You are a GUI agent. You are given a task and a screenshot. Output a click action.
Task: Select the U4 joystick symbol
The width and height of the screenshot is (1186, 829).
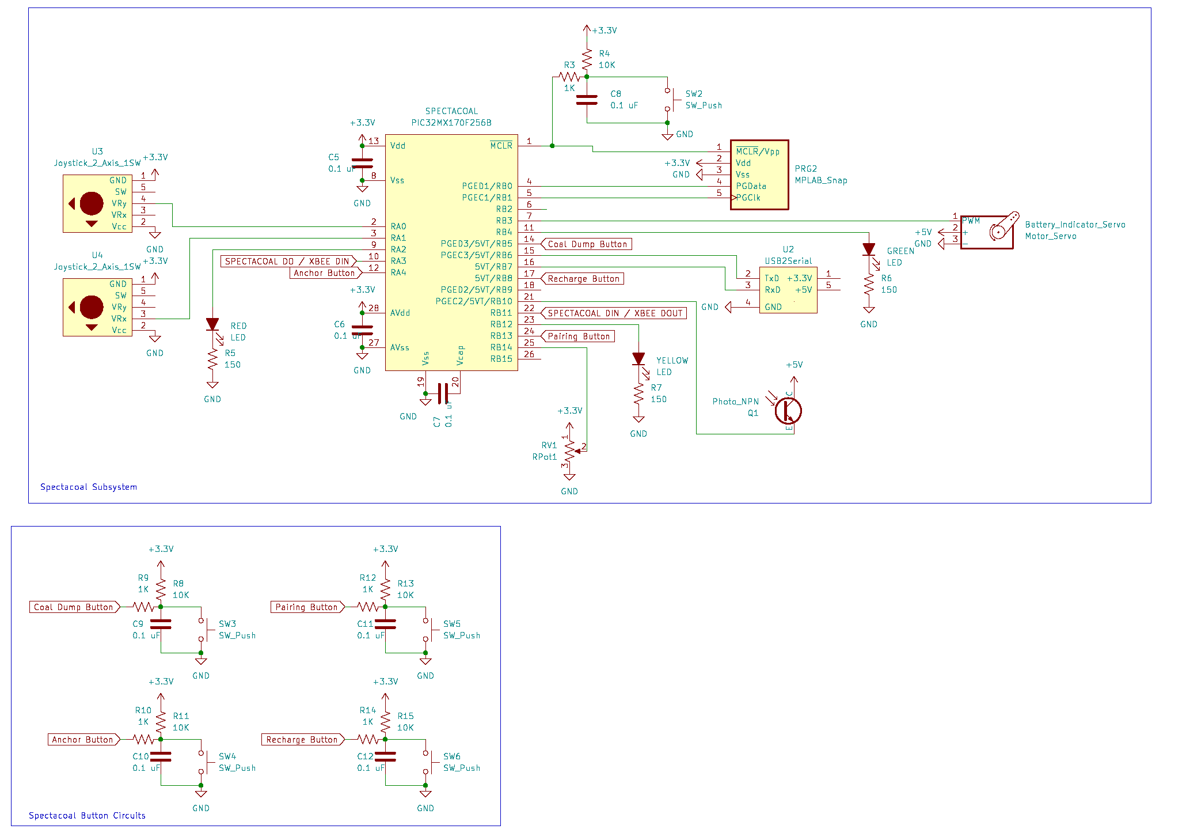coord(97,306)
